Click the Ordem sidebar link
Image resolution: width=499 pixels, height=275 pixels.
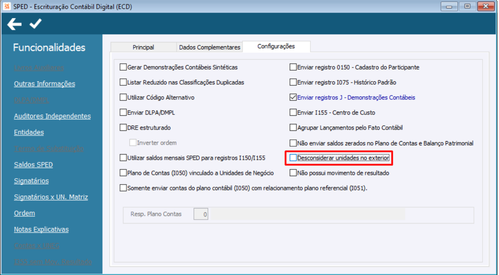(x=24, y=213)
